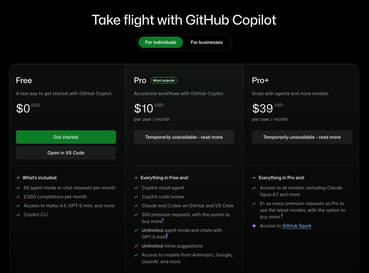
Task: Click checkmark beside Unlimited inline suggestions
Action: click(136, 246)
